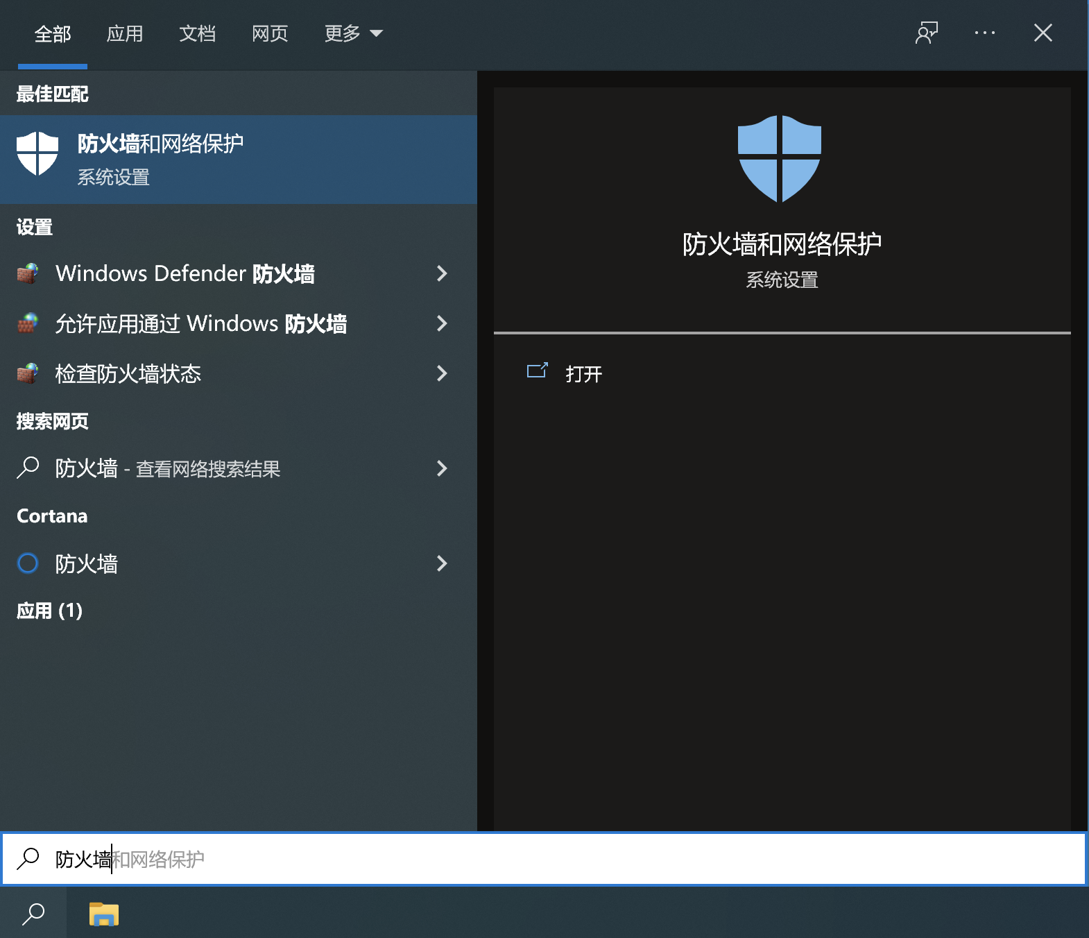This screenshot has width=1089, height=938.
Task: Click the magnifier icon in search box
Action: [x=28, y=859]
